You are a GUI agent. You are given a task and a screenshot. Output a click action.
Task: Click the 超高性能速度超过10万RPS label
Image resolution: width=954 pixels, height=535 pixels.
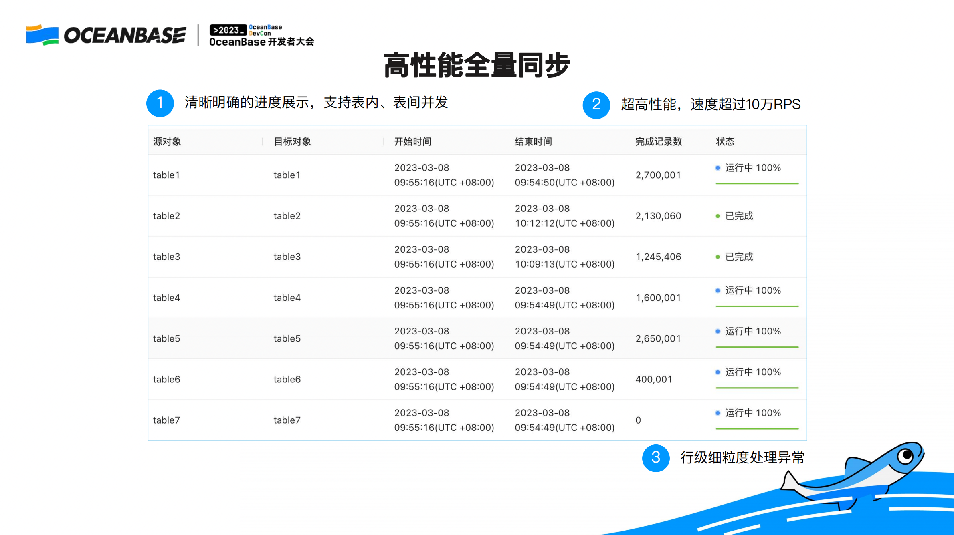710,104
